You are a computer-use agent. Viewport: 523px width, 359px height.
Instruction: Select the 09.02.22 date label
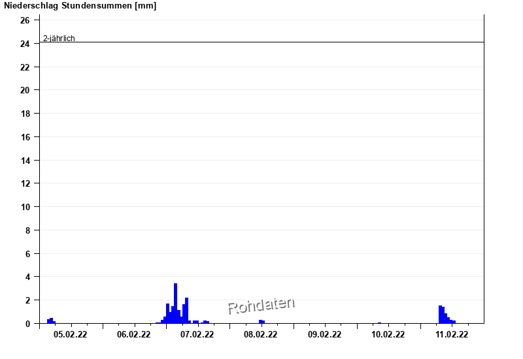click(x=324, y=335)
